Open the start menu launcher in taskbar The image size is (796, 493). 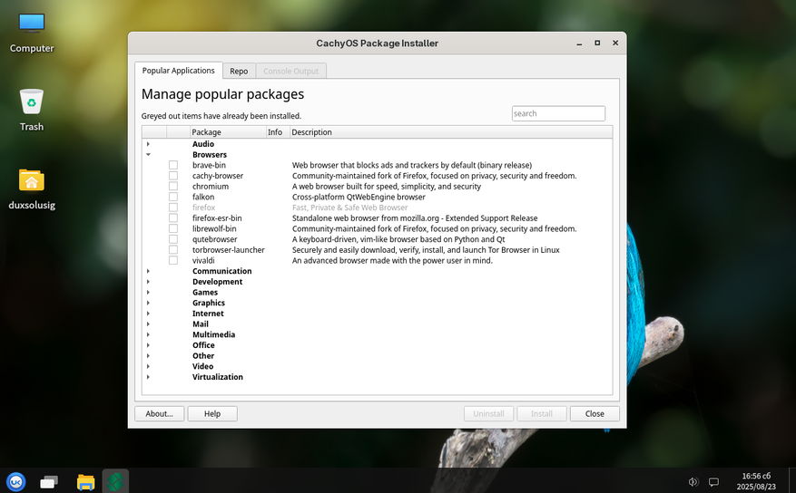pyautogui.click(x=15, y=481)
